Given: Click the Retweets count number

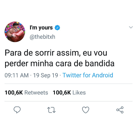Looking at the screenshot, I should point(14,93).
